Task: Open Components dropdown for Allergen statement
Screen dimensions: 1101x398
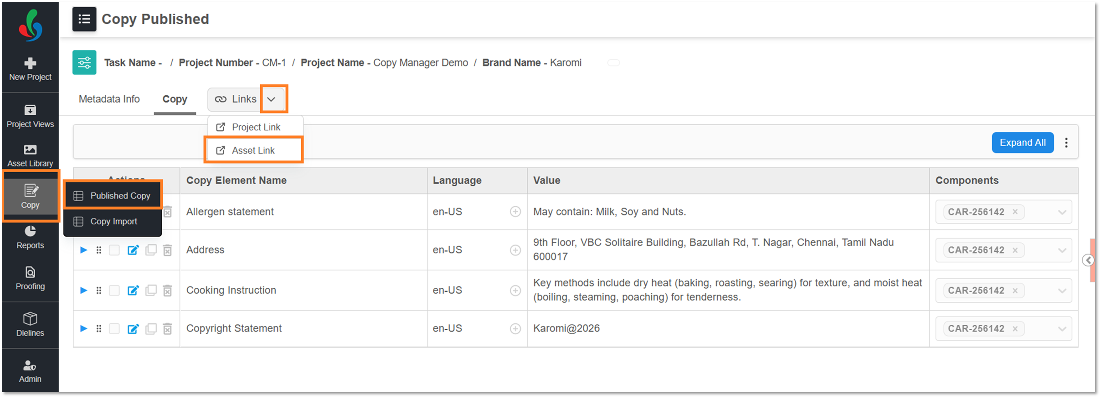Action: [1062, 212]
